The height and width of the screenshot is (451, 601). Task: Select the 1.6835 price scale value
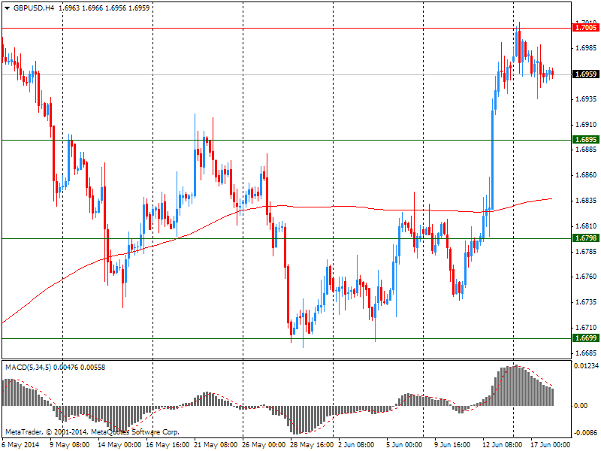pos(587,201)
